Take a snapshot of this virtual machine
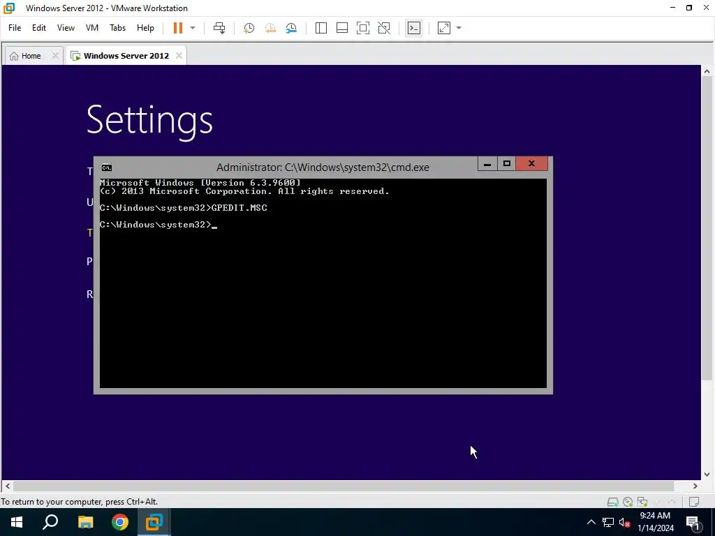This screenshot has width=715, height=536. 249,28
